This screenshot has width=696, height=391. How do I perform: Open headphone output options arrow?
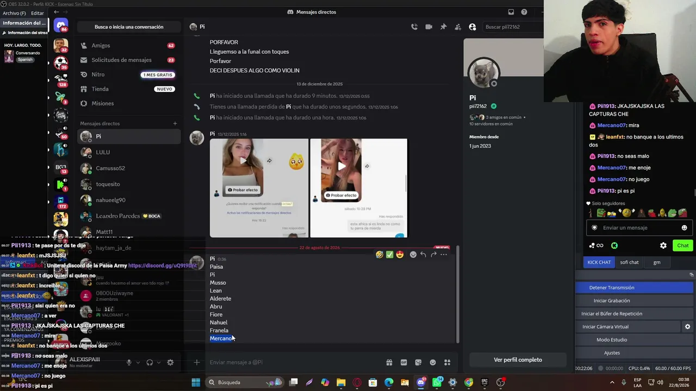coord(158,362)
